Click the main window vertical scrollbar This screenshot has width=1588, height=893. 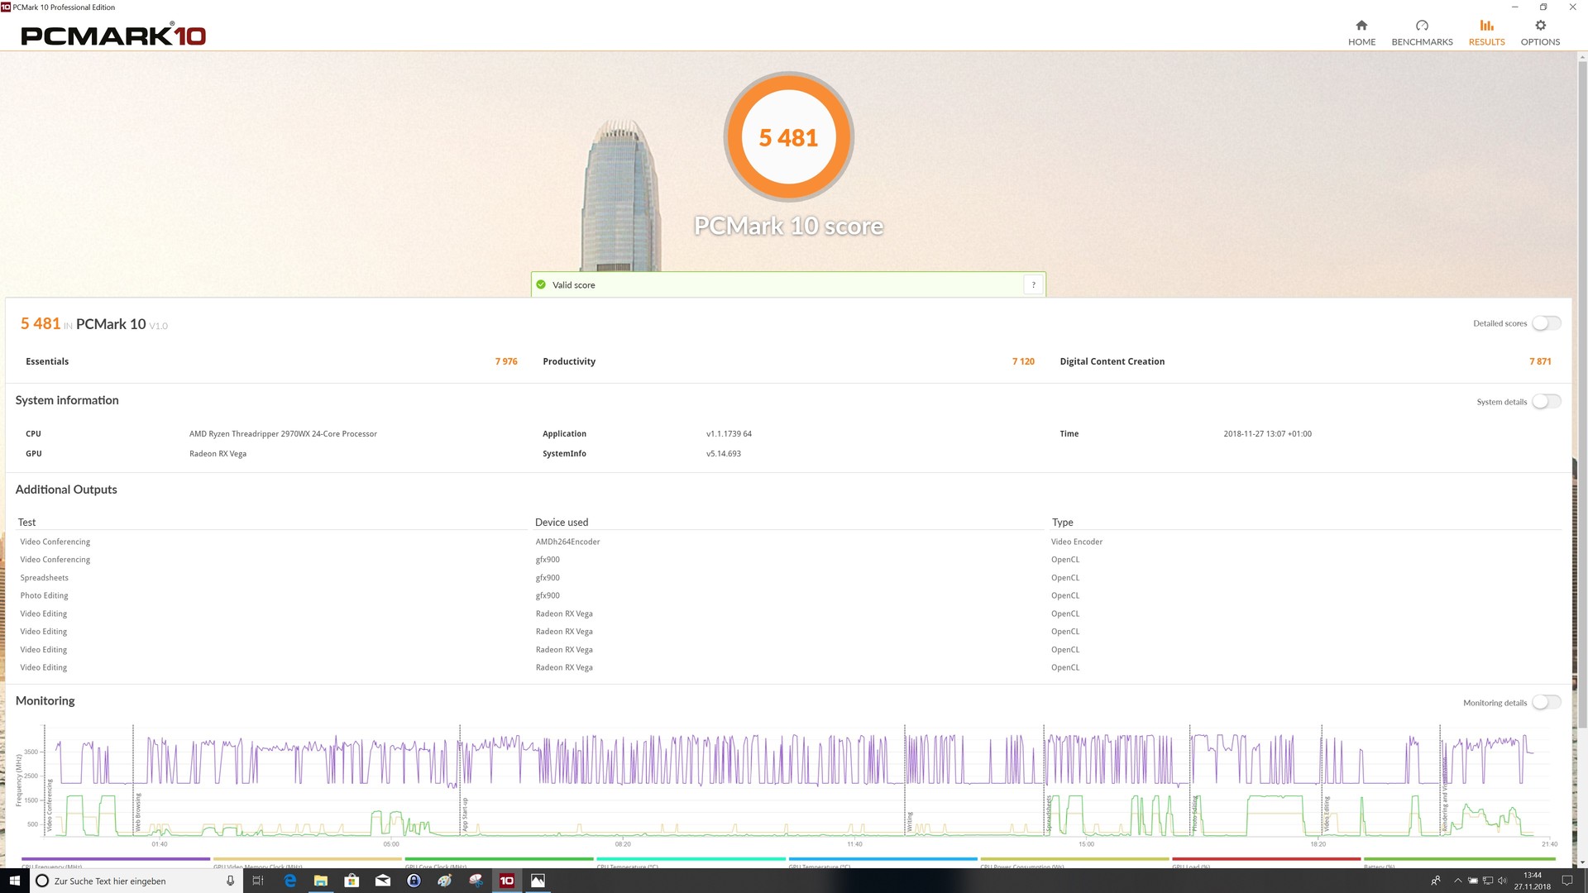click(1582, 397)
